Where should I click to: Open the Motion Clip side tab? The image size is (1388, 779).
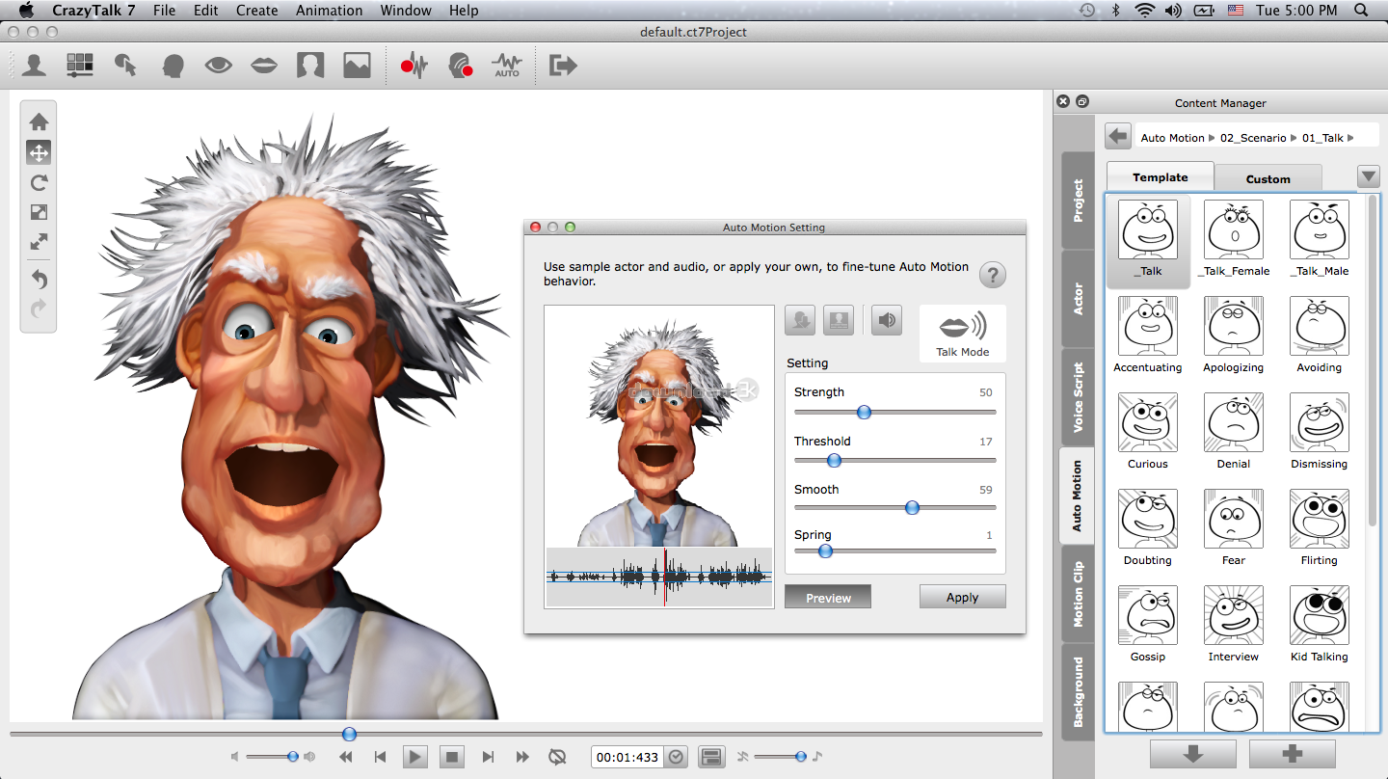click(1078, 594)
